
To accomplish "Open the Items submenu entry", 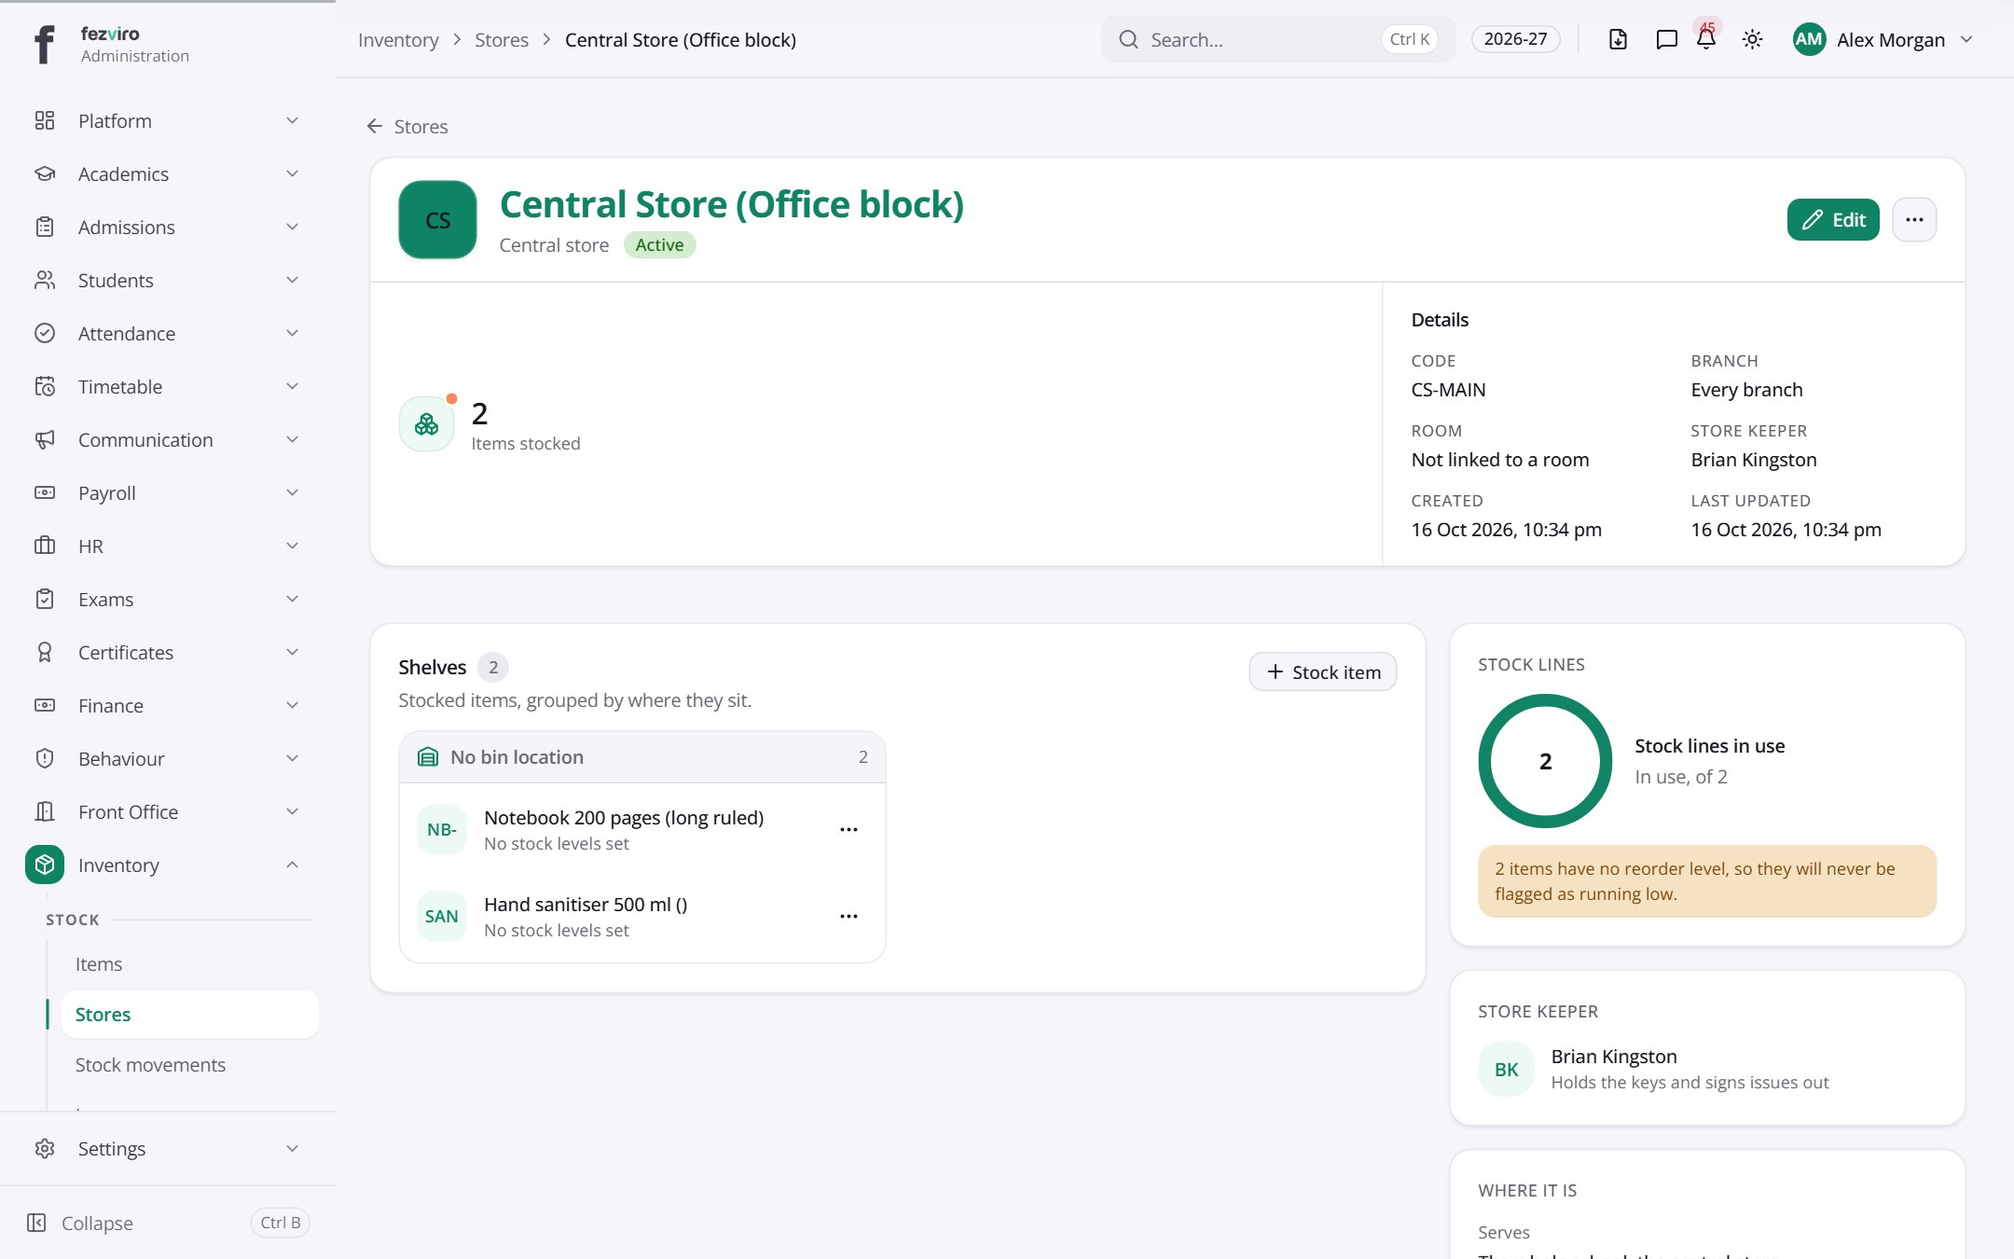I will [x=190, y=963].
